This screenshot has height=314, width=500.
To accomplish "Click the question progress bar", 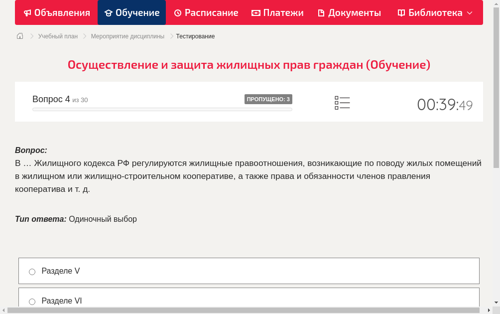I will (162, 109).
